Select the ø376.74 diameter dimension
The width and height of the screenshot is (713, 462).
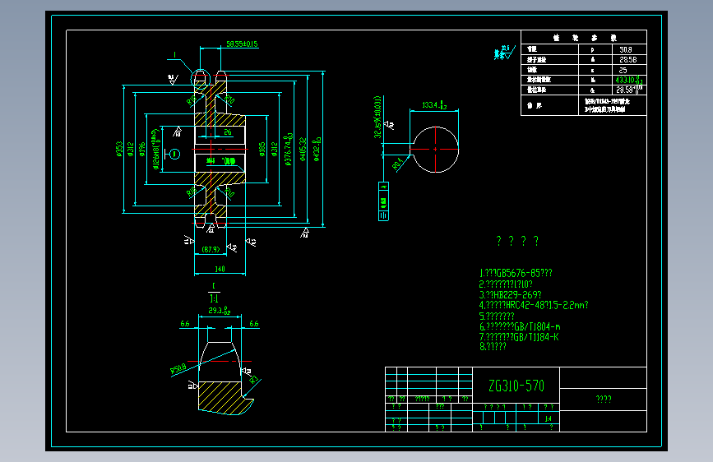tap(289, 150)
